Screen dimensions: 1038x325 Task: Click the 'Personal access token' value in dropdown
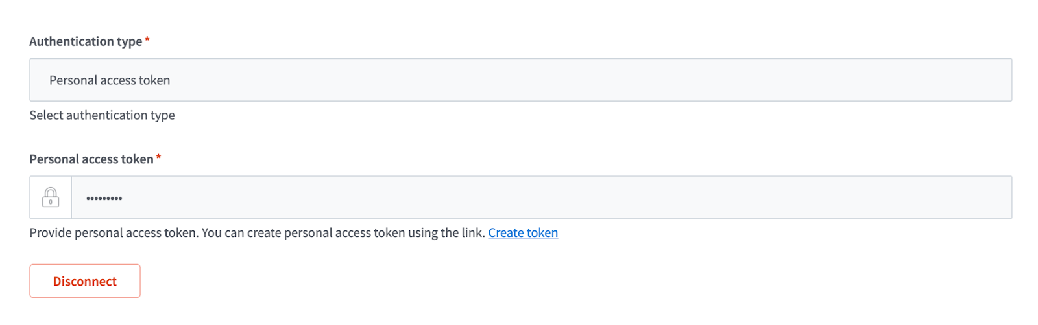click(x=110, y=80)
